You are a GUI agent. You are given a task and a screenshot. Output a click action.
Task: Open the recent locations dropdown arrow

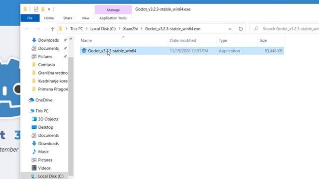(45, 29)
